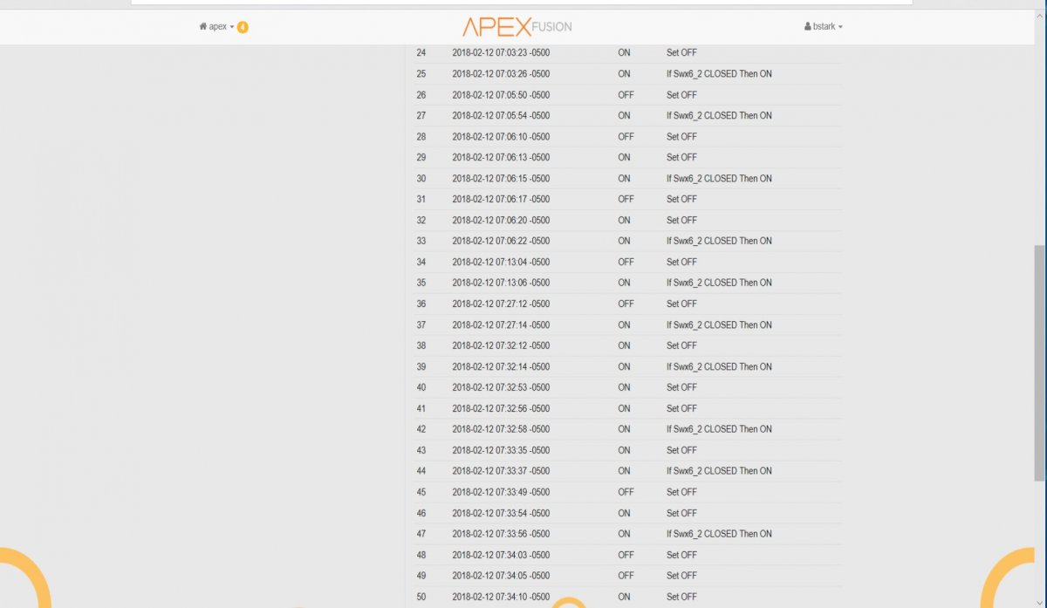Viewport: 1047px width, 608px height.
Task: Select timestamp 2018-02-12 07:34:05 -0500
Action: pos(501,576)
